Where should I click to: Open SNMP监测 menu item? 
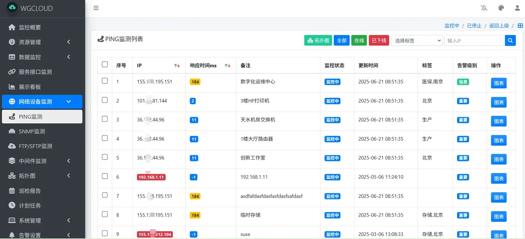(42, 131)
